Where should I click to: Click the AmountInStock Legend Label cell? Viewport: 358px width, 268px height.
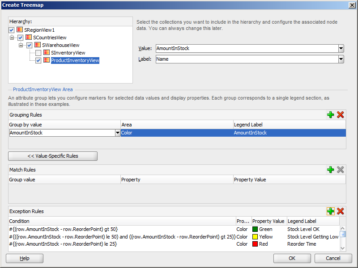click(x=290, y=133)
